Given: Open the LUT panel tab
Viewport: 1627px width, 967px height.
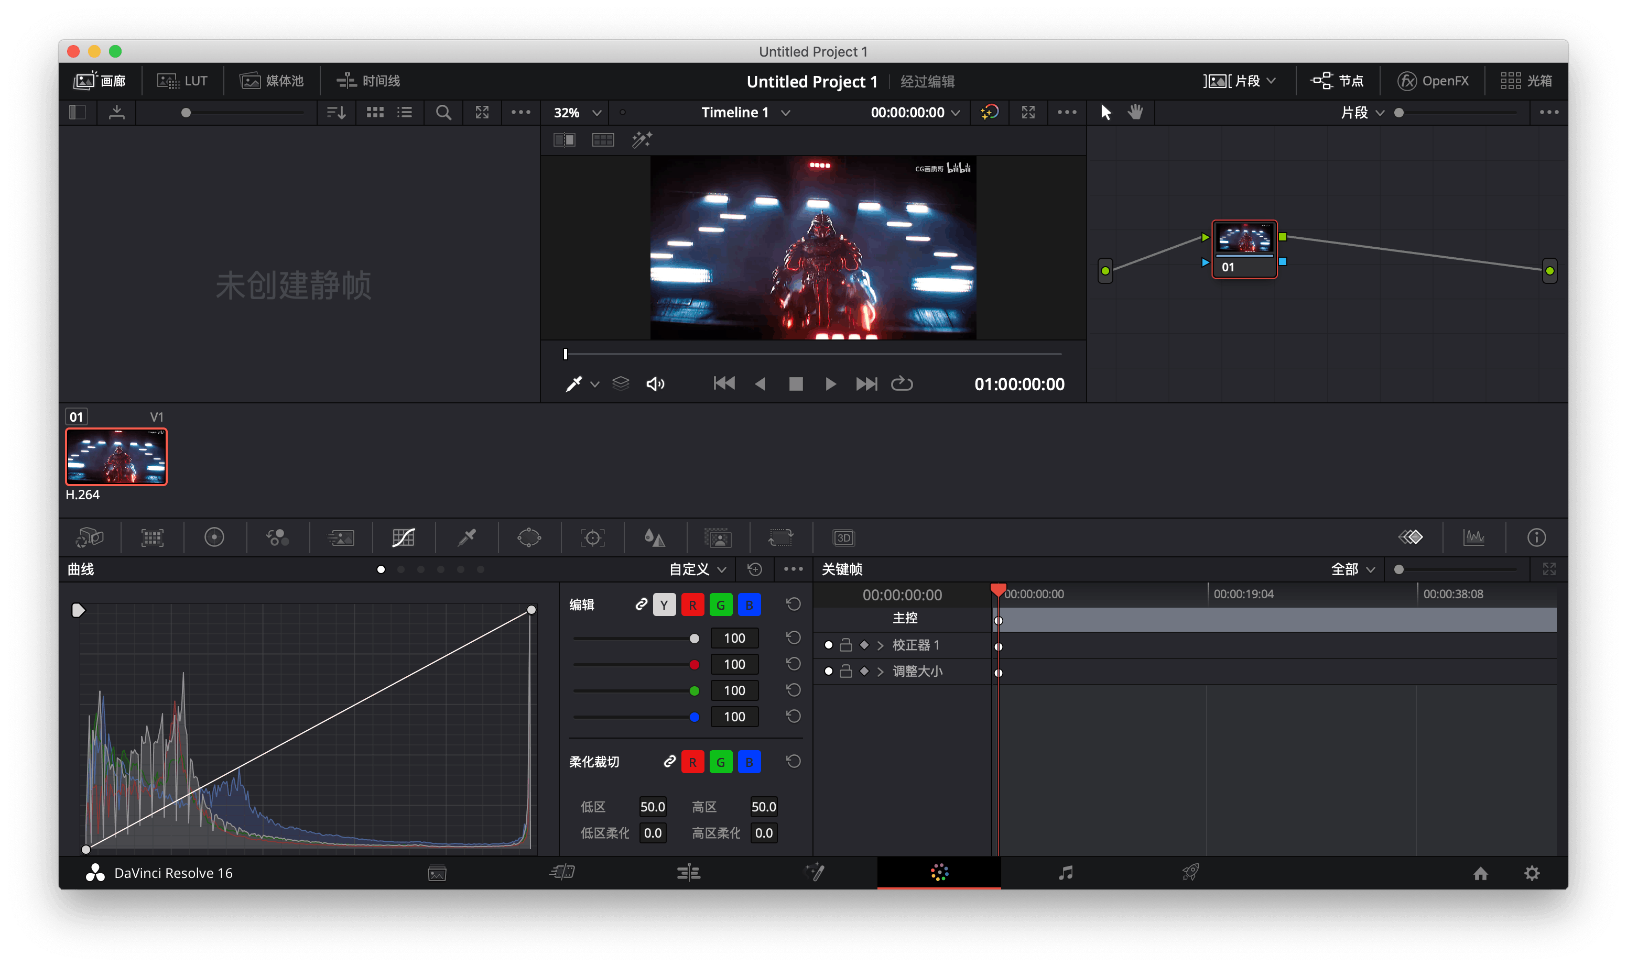Looking at the screenshot, I should click(182, 81).
